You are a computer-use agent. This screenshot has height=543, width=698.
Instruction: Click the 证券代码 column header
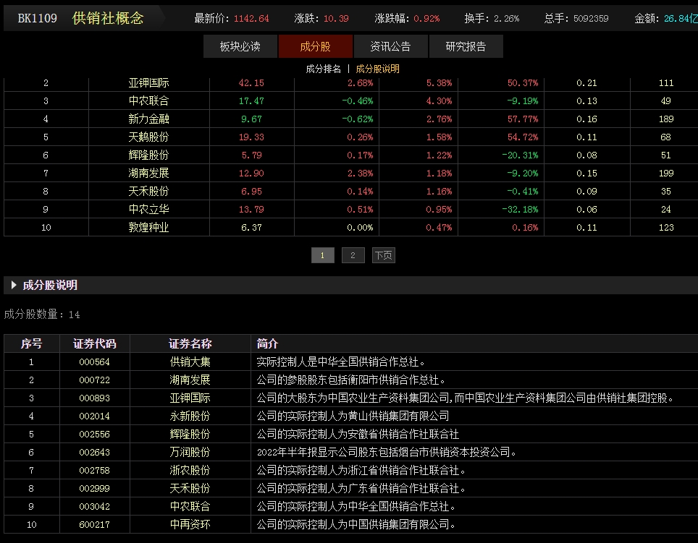point(94,343)
